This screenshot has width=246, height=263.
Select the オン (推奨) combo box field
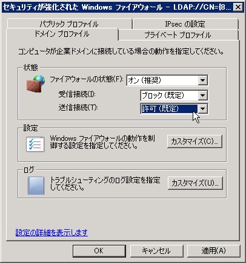[167, 80]
